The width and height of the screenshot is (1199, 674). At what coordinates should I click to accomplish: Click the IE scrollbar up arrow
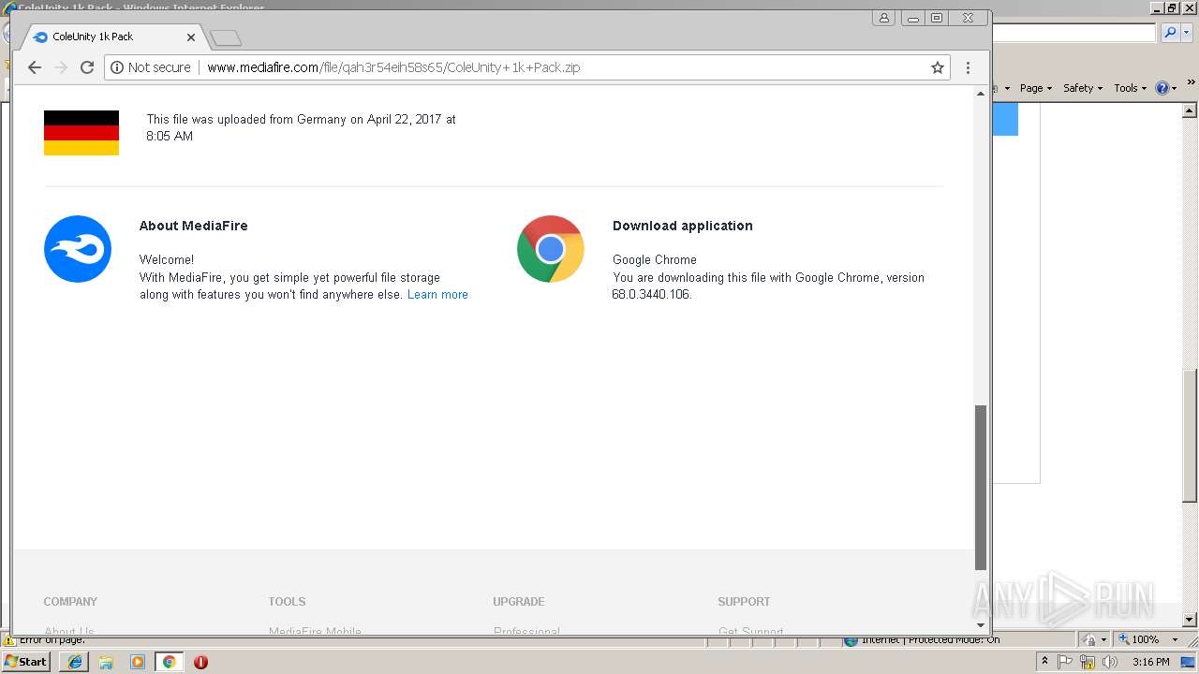click(1190, 109)
